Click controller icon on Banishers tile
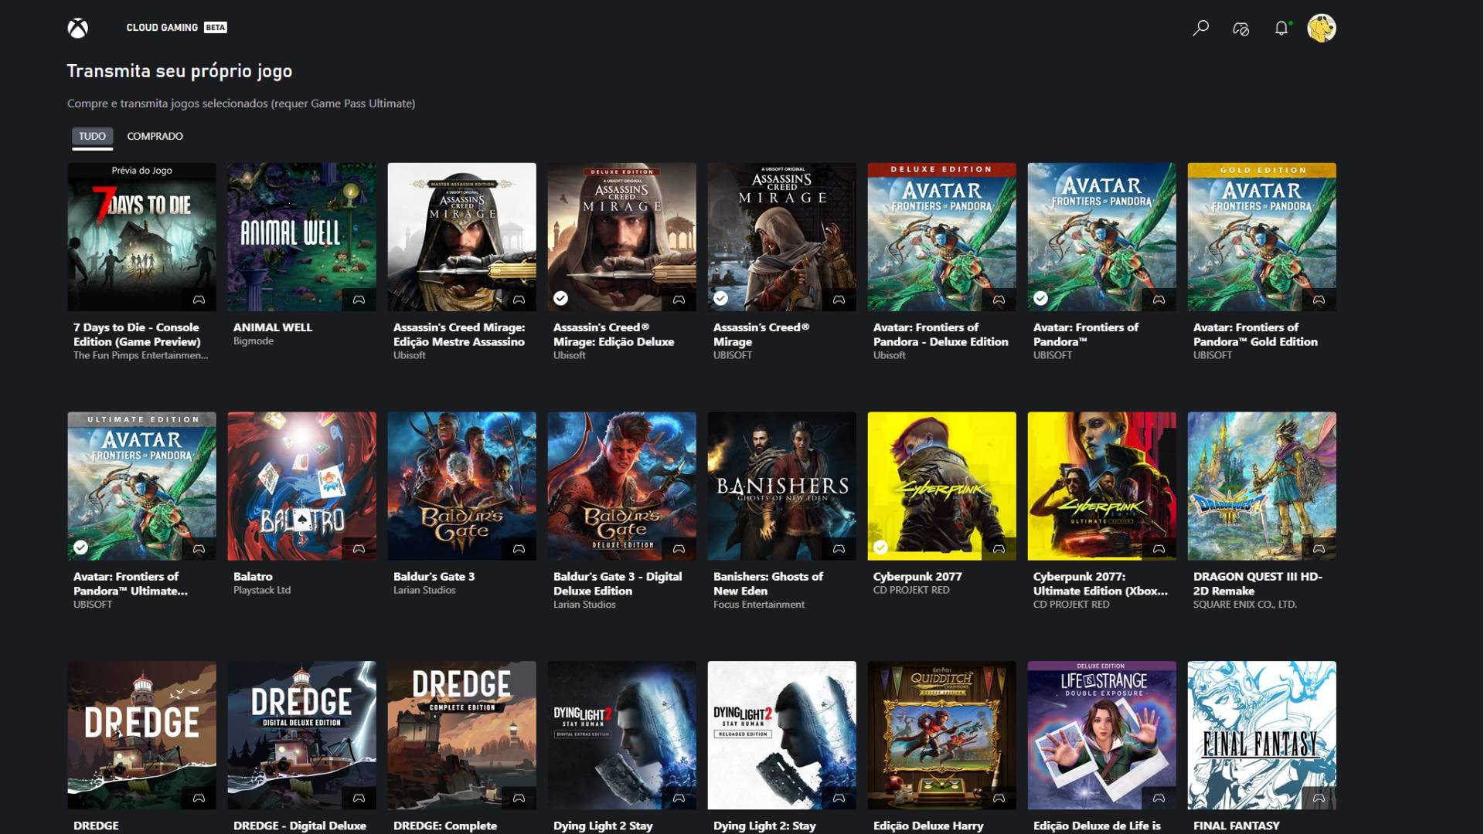This screenshot has height=834, width=1484. (x=839, y=549)
